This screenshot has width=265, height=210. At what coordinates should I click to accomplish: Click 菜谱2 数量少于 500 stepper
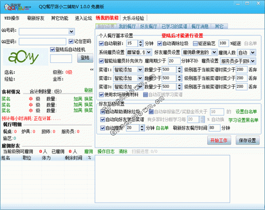pyautogui.click(x=180, y=78)
